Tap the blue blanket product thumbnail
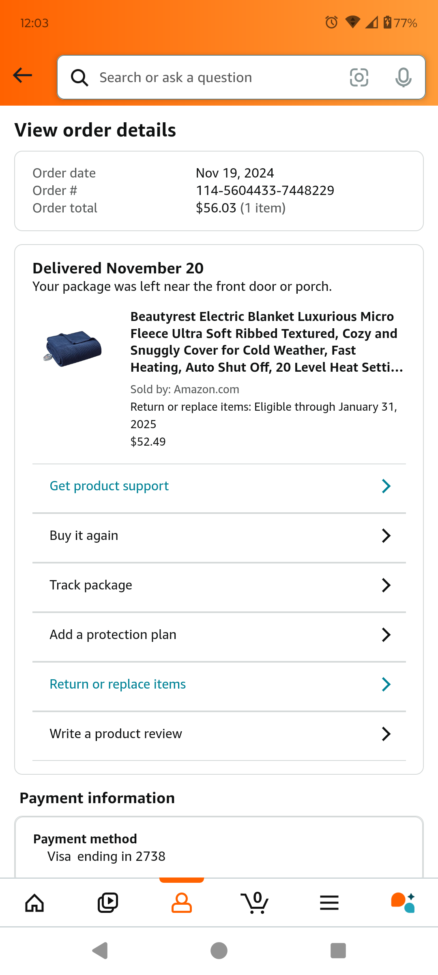The width and height of the screenshot is (438, 975). (x=73, y=349)
